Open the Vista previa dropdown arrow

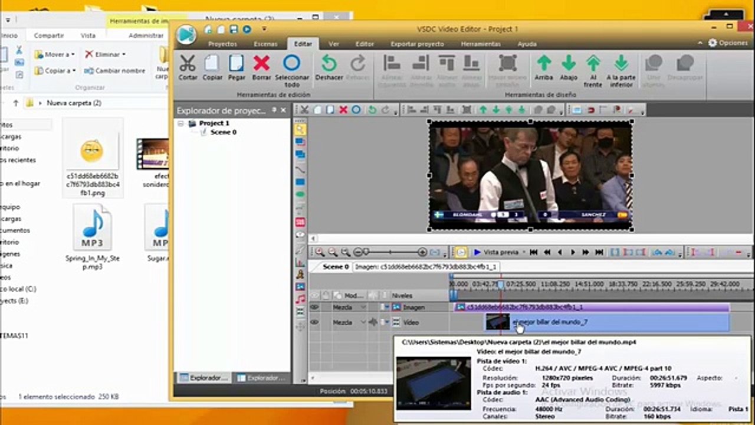tap(523, 252)
